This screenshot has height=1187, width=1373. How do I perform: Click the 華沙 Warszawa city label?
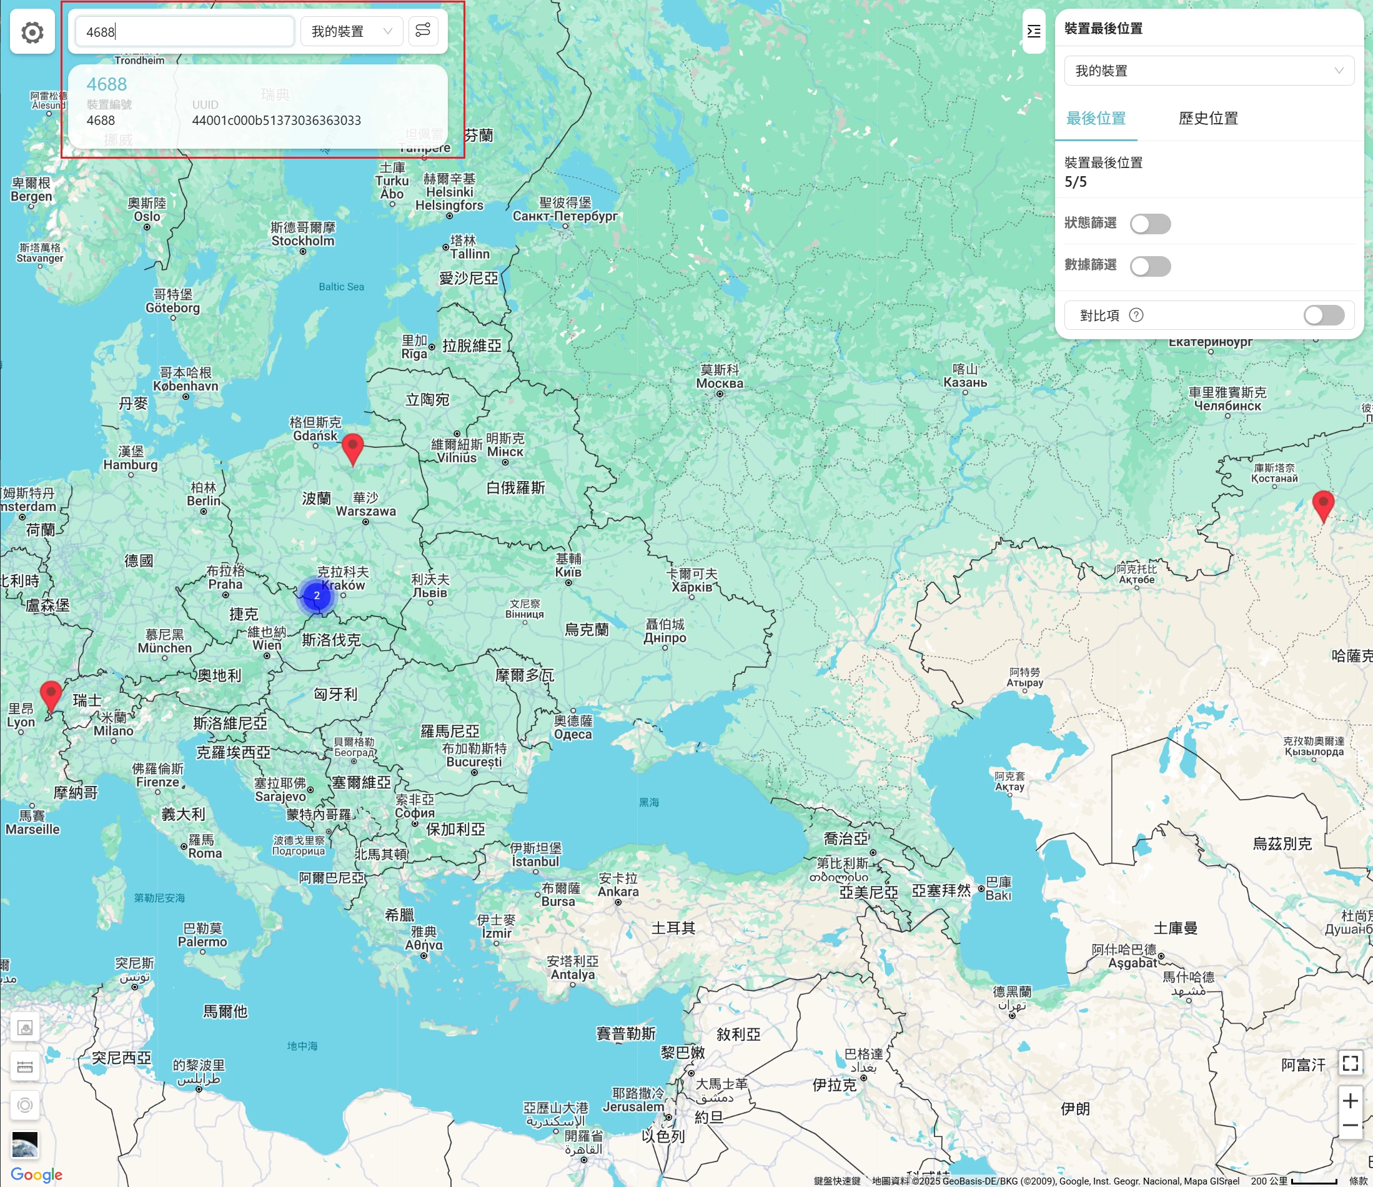[366, 504]
